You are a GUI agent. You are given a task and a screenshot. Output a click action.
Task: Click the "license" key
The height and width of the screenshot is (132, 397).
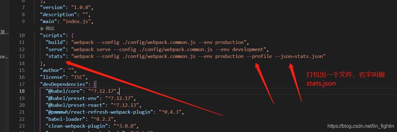[x=53, y=77]
